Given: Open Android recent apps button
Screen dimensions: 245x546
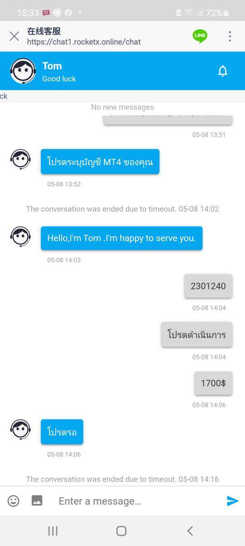Looking at the screenshot, I should 53,531.
